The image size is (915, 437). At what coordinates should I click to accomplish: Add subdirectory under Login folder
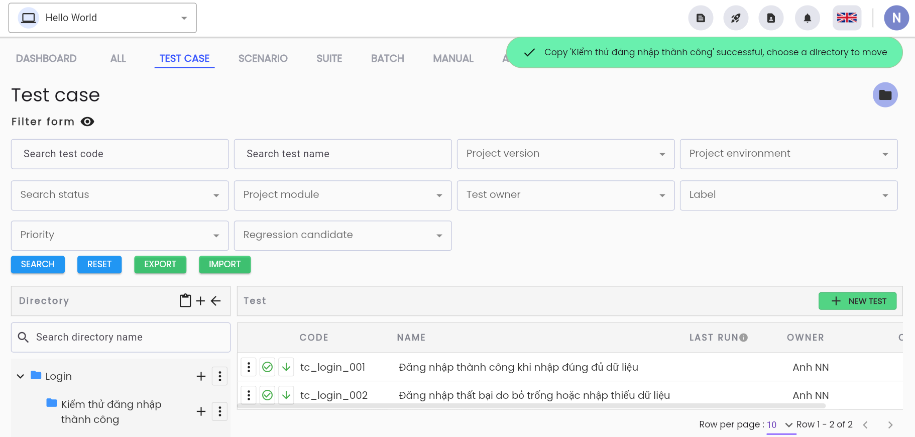point(201,376)
